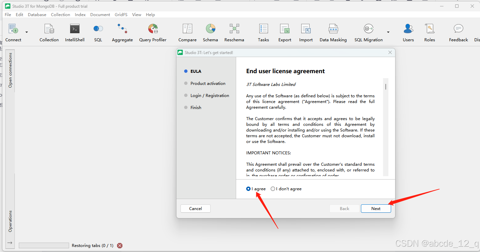The height and width of the screenshot is (252, 480).
Task: Open the Collection menu
Action: [x=60, y=15]
